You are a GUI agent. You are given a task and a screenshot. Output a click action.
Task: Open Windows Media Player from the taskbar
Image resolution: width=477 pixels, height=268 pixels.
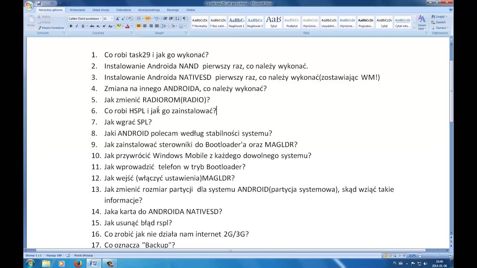[62, 264]
